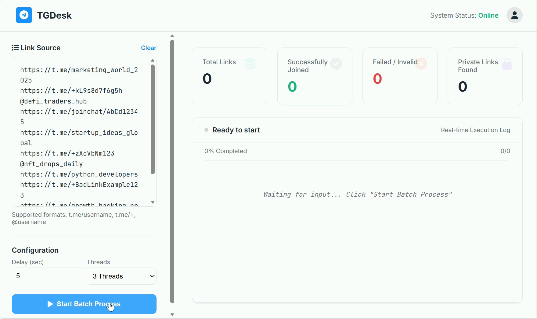Click the Real-time Execution Log label
537x319 pixels.
click(475, 130)
